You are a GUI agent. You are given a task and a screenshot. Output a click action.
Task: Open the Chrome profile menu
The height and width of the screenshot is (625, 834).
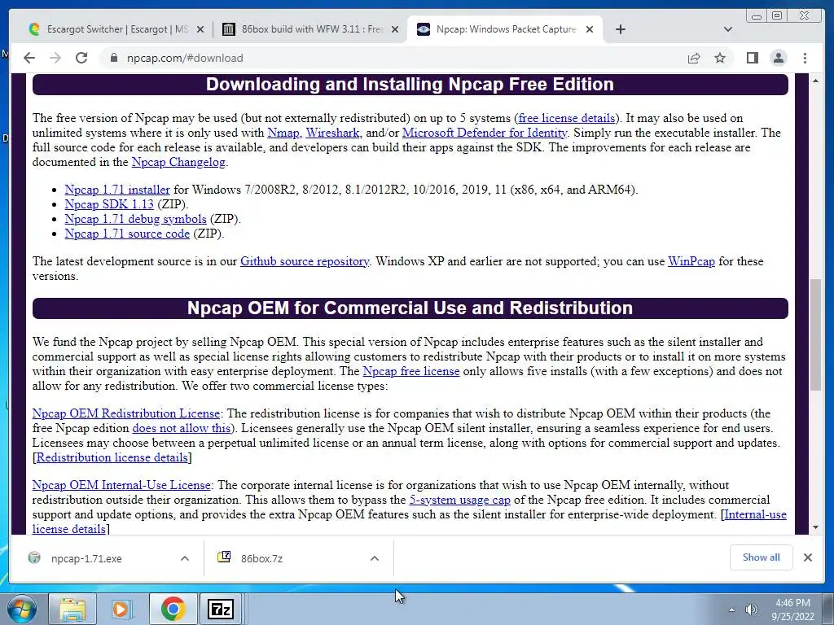point(778,58)
